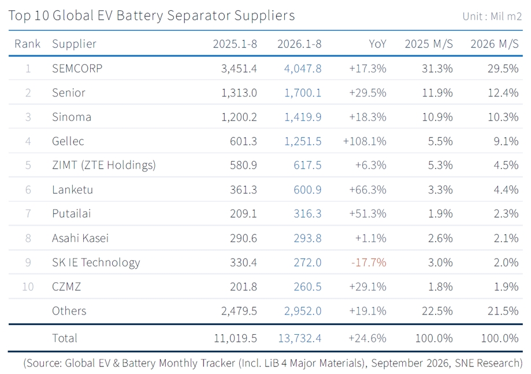Select the Unit : Mil m2 label
Image resolution: width=531 pixels, height=374 pixels.
click(x=492, y=16)
